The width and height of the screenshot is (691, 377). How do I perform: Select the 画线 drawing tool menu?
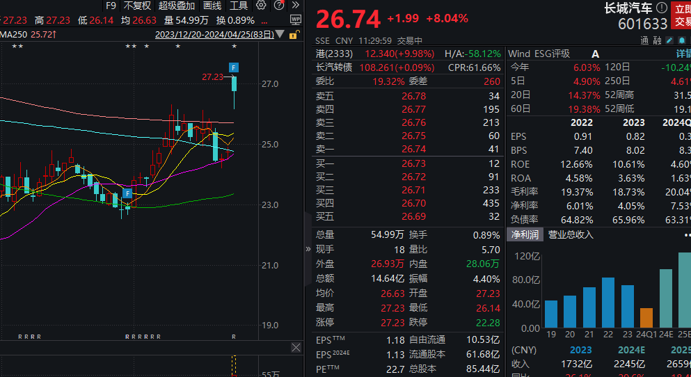point(212,6)
